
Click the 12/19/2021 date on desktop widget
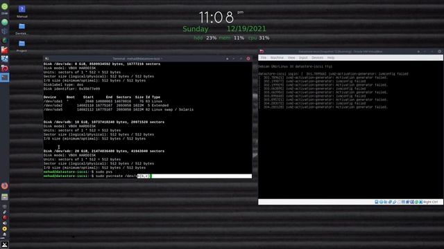pyautogui.click(x=246, y=29)
